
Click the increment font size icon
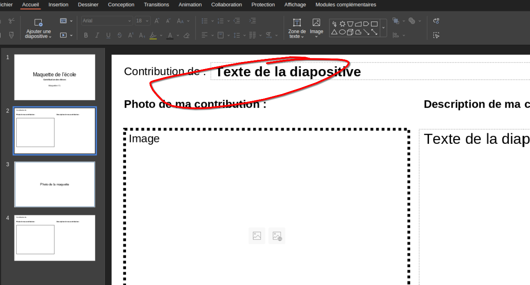157,21
